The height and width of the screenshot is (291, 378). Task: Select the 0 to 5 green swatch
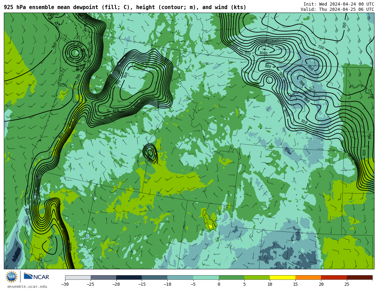click(231, 278)
